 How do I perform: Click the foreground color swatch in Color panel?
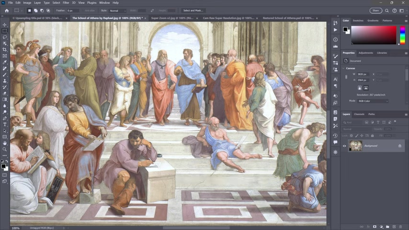345,29
